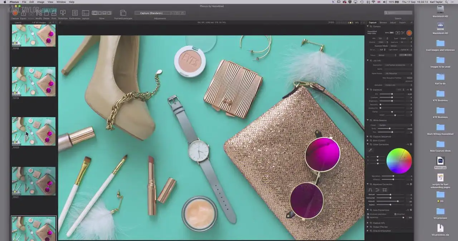Screen dimensions: 458x241
Task: Pick the color correction eyedropper tool
Action: [x=370, y=150]
